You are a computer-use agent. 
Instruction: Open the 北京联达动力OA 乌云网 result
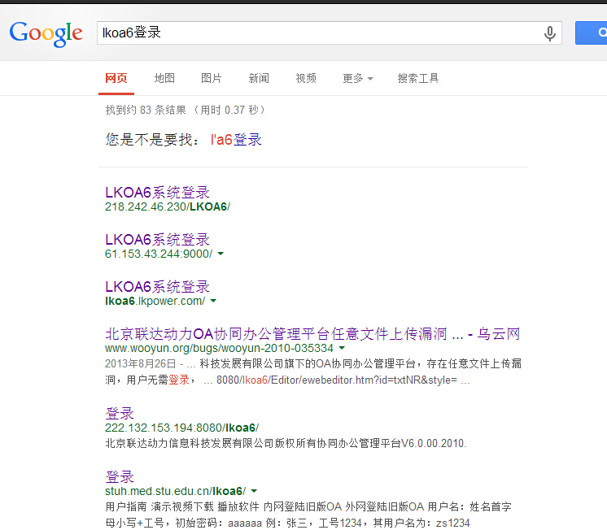(x=312, y=334)
